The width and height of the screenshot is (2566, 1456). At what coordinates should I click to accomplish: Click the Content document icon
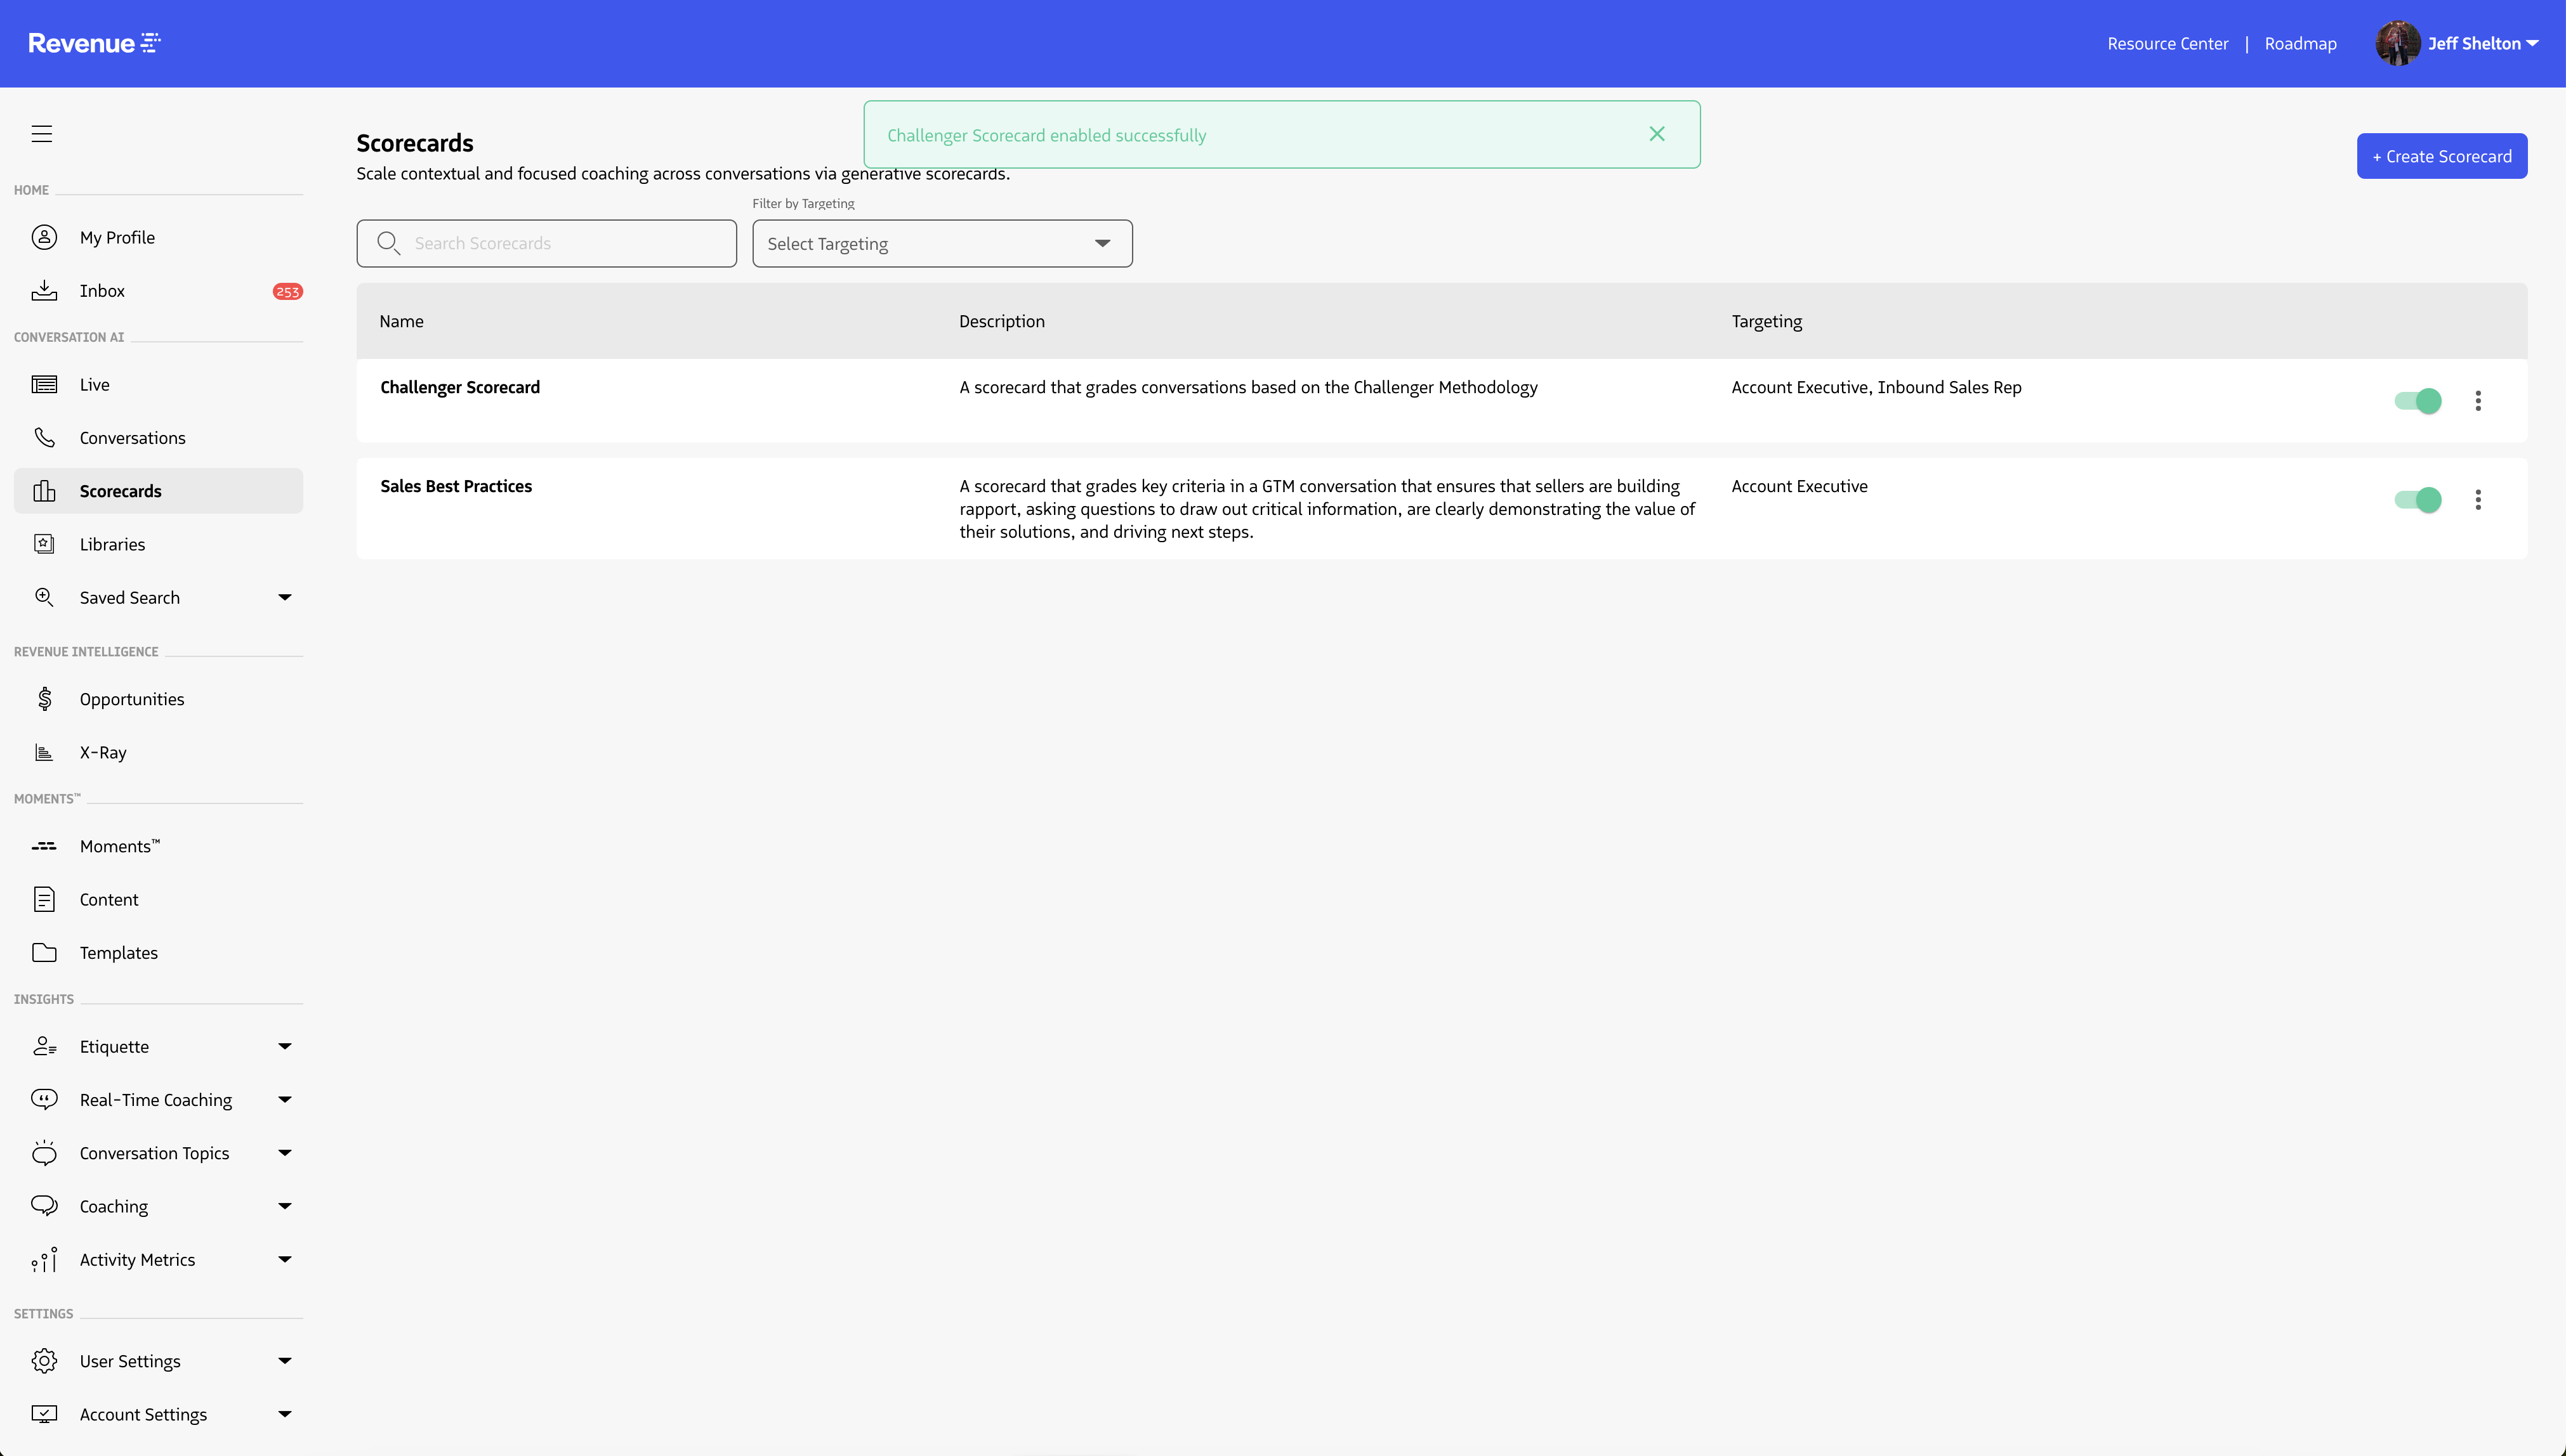pyautogui.click(x=44, y=899)
